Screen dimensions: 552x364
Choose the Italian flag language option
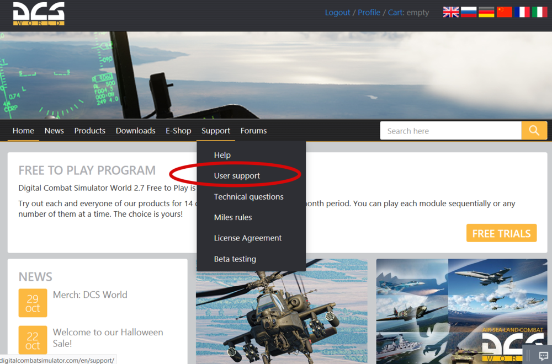point(539,12)
